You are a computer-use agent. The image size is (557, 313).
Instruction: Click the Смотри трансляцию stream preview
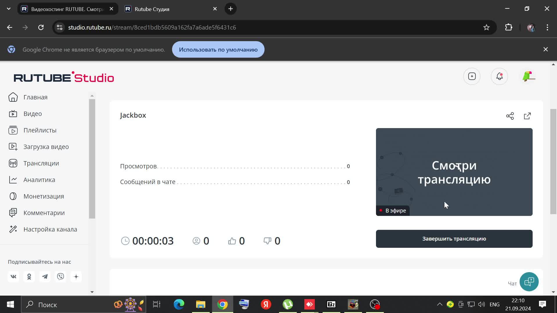coord(454,172)
